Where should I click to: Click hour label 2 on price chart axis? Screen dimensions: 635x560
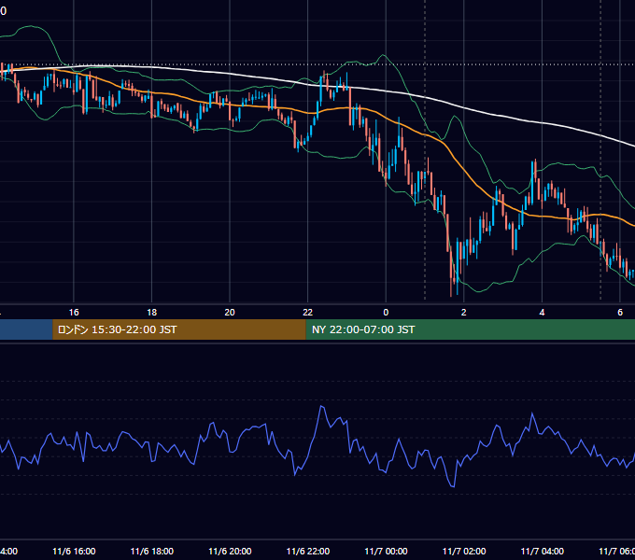coord(464,313)
